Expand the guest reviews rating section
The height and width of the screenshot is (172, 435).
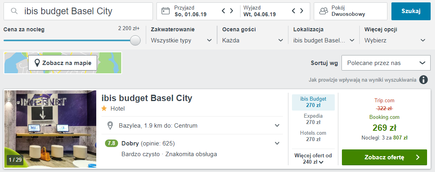click(277, 143)
